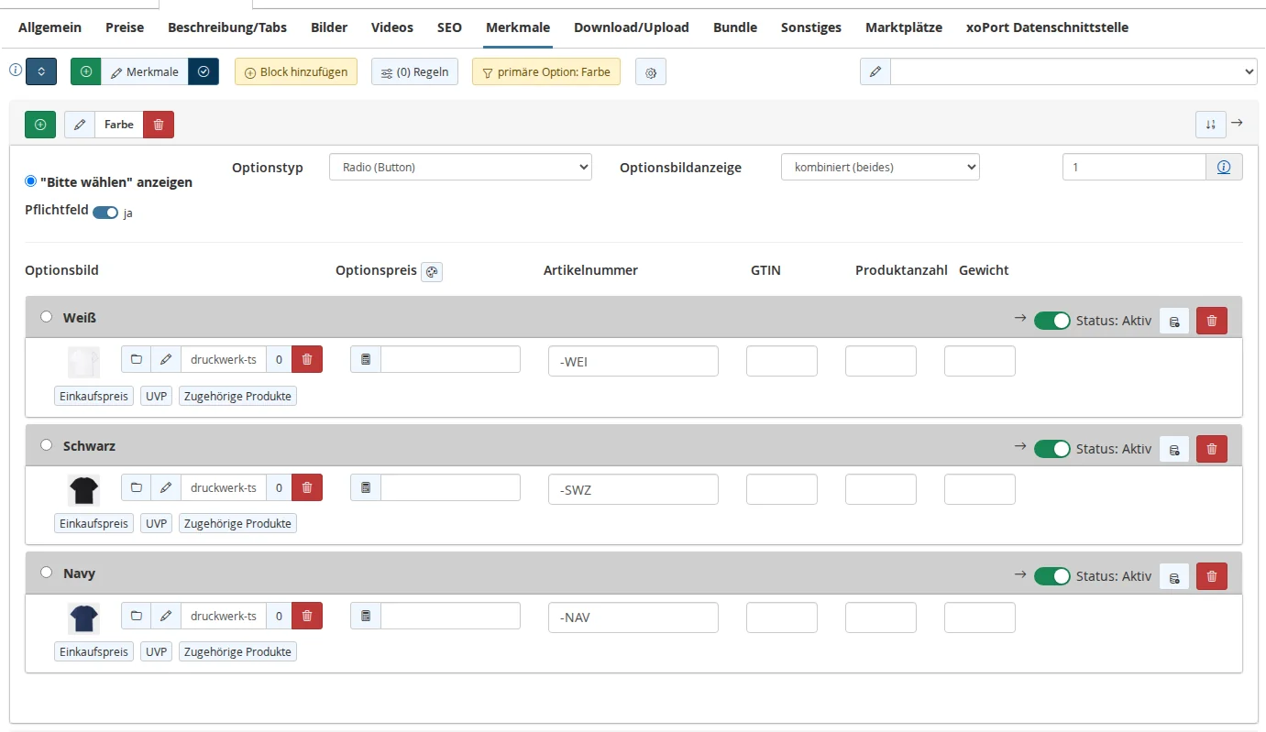Click Block hinzufügen button
1266x732 pixels.
(x=296, y=71)
